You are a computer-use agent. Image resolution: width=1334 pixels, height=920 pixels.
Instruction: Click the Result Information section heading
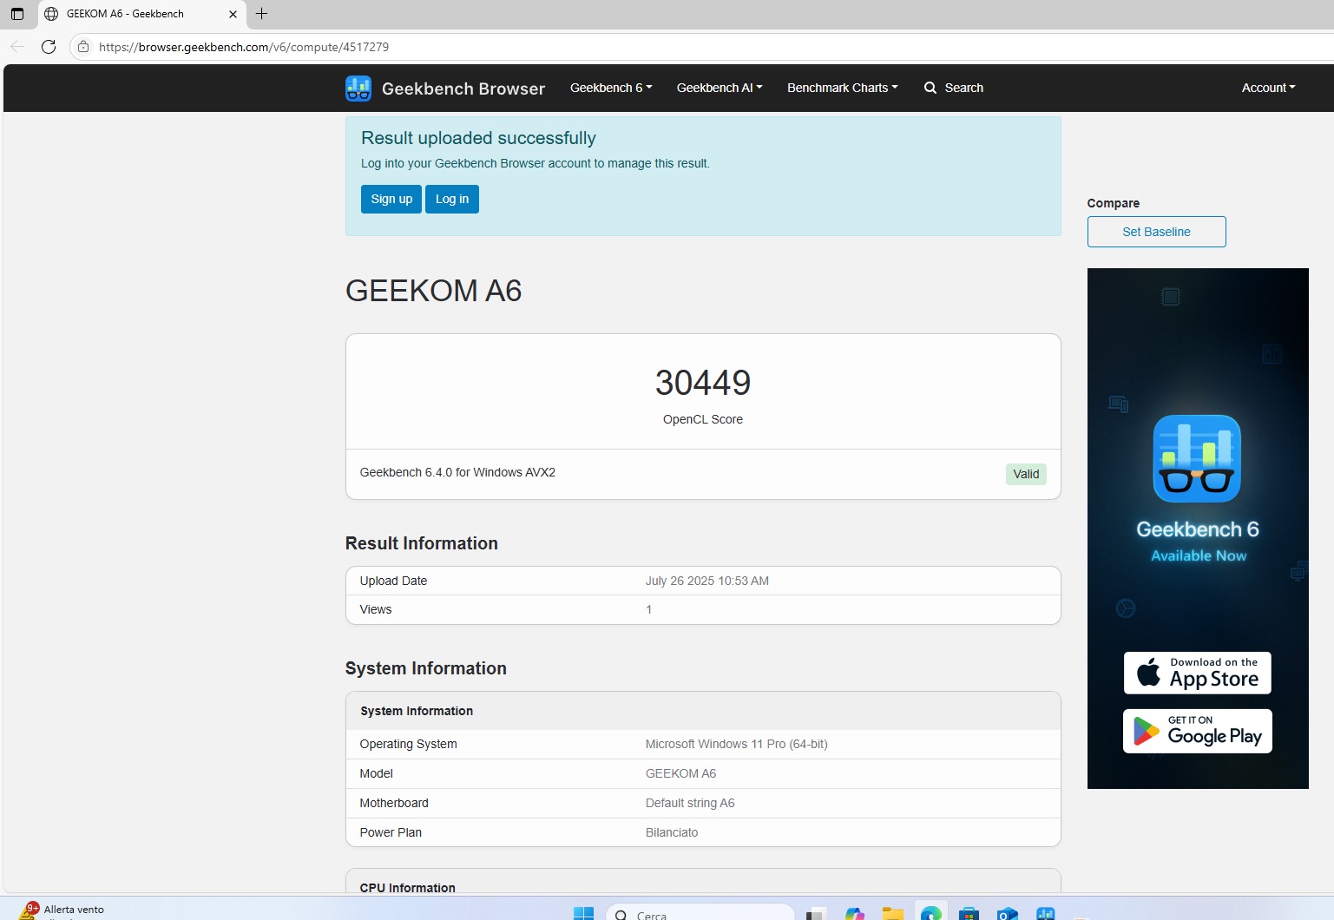tap(422, 543)
